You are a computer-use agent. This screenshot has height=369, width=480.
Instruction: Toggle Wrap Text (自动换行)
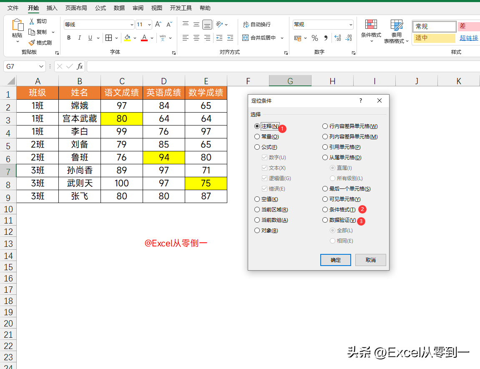click(257, 24)
